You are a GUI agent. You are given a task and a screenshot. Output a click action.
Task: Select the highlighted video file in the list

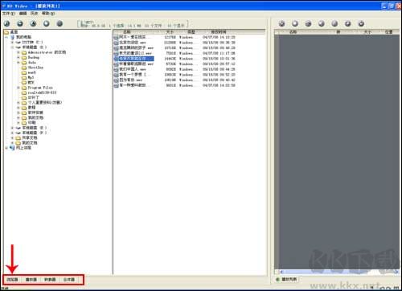click(x=136, y=59)
